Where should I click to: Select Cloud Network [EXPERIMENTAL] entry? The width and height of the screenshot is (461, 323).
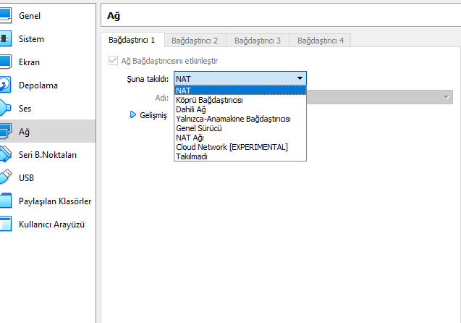232,147
